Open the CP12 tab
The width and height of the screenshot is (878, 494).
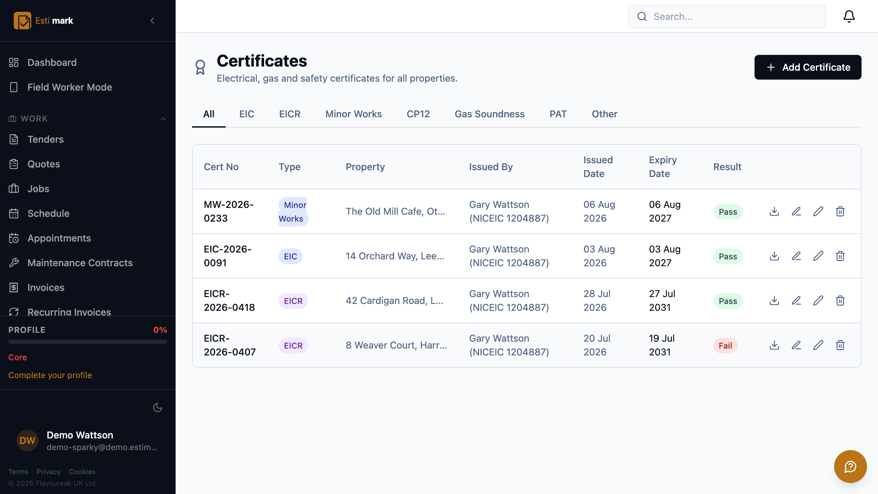click(418, 114)
